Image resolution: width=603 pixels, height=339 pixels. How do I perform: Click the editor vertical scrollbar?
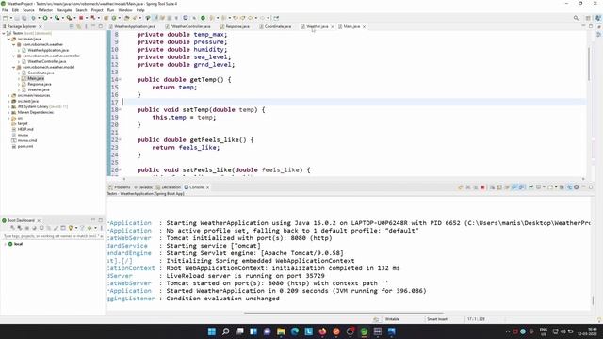click(x=589, y=63)
